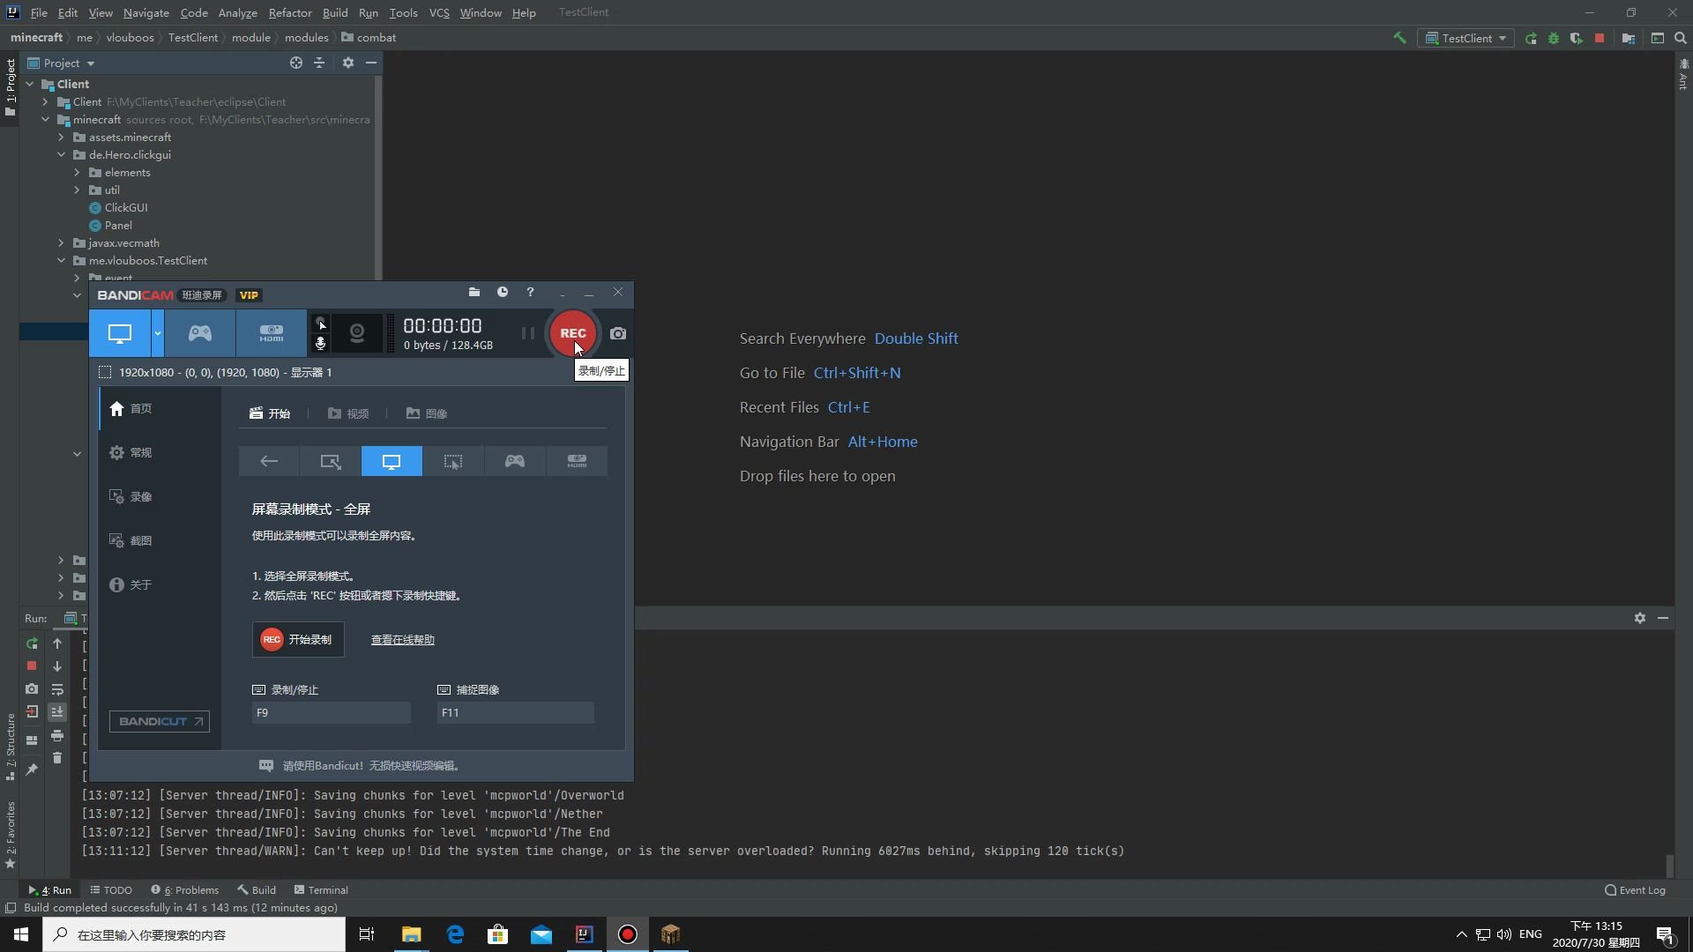The image size is (1693, 952).
Task: Rerun TestClient from the top toolbar
Action: pos(1531,38)
